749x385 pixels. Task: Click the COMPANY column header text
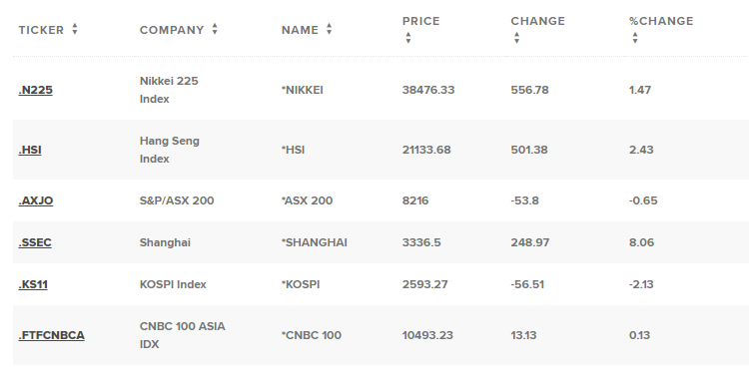click(x=172, y=30)
